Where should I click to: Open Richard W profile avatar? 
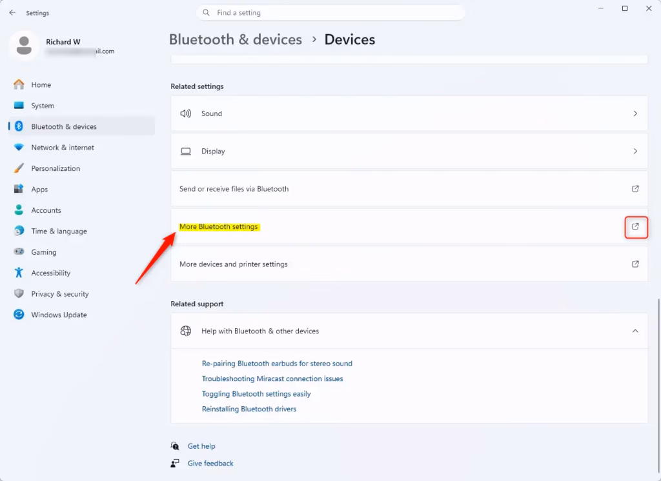(x=24, y=46)
